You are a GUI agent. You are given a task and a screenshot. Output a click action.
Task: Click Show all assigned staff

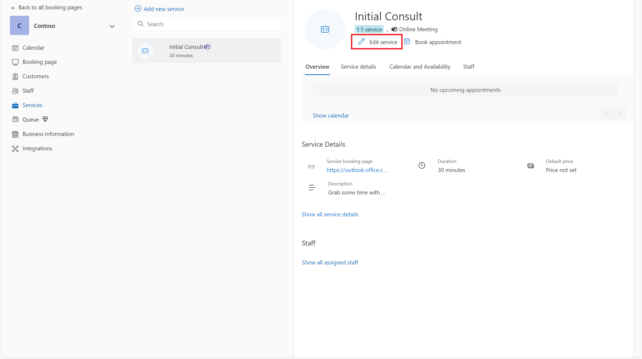tap(330, 262)
